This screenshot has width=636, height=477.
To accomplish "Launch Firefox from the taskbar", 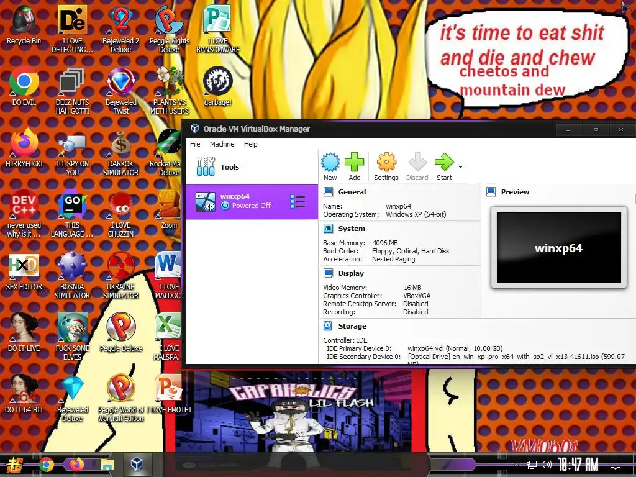I will [x=76, y=465].
